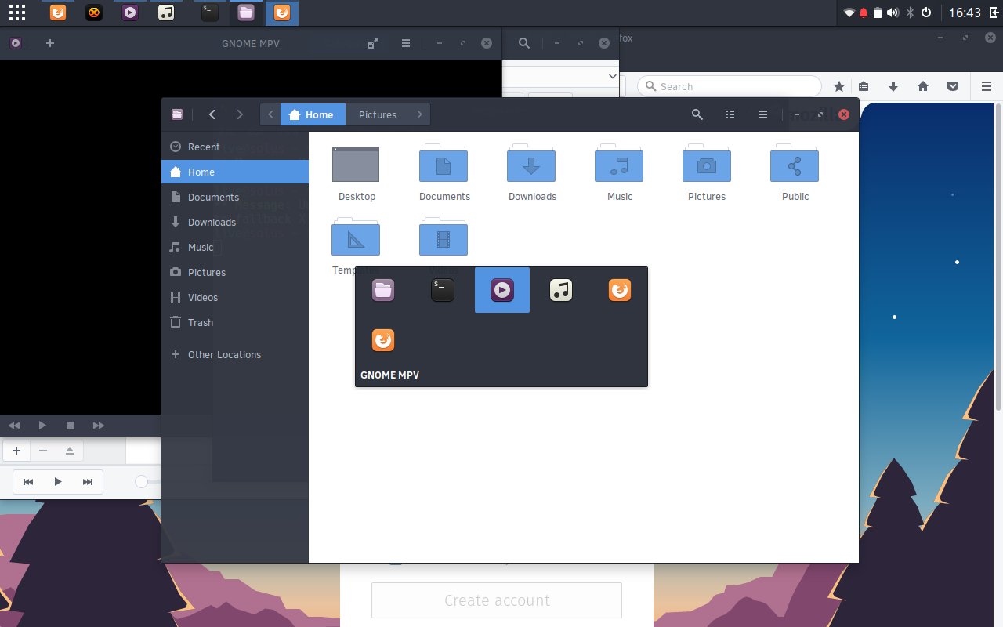Click the bookmark star in Firefox's address bar
This screenshot has height=627, width=1003.
click(x=838, y=86)
